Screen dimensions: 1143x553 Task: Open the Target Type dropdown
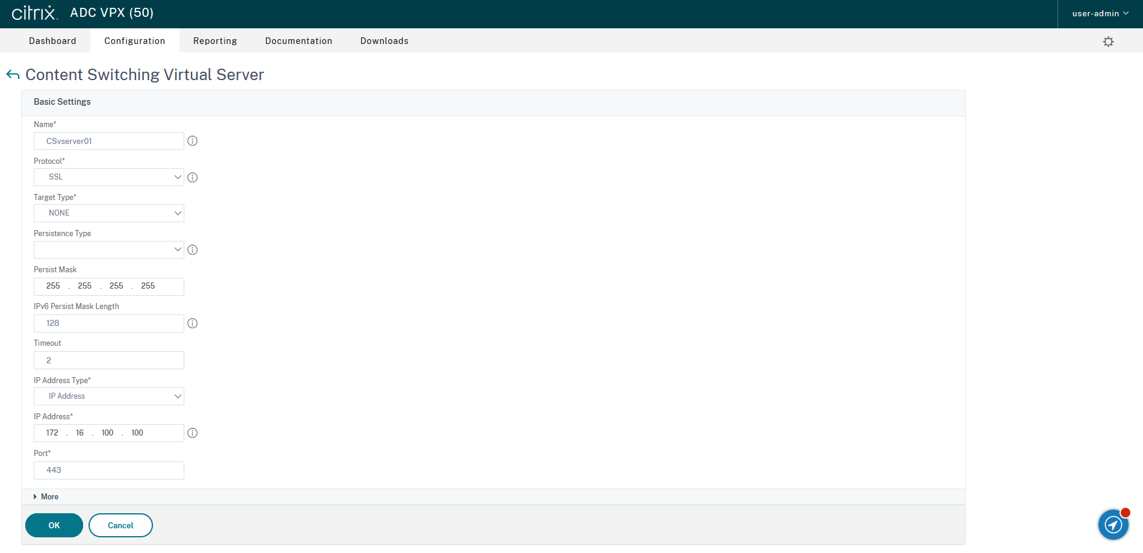109,213
